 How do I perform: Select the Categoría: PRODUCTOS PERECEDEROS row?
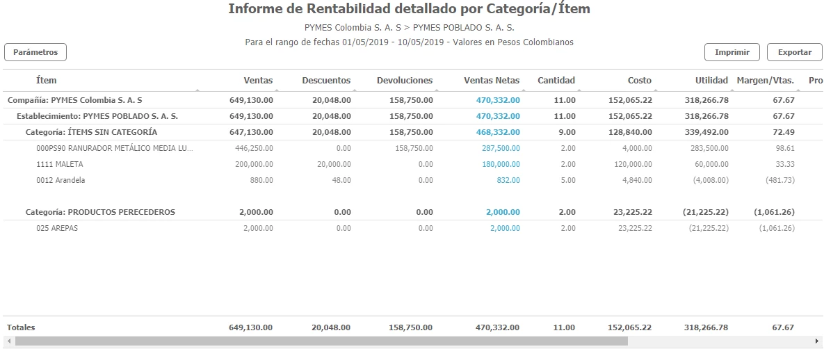100,212
